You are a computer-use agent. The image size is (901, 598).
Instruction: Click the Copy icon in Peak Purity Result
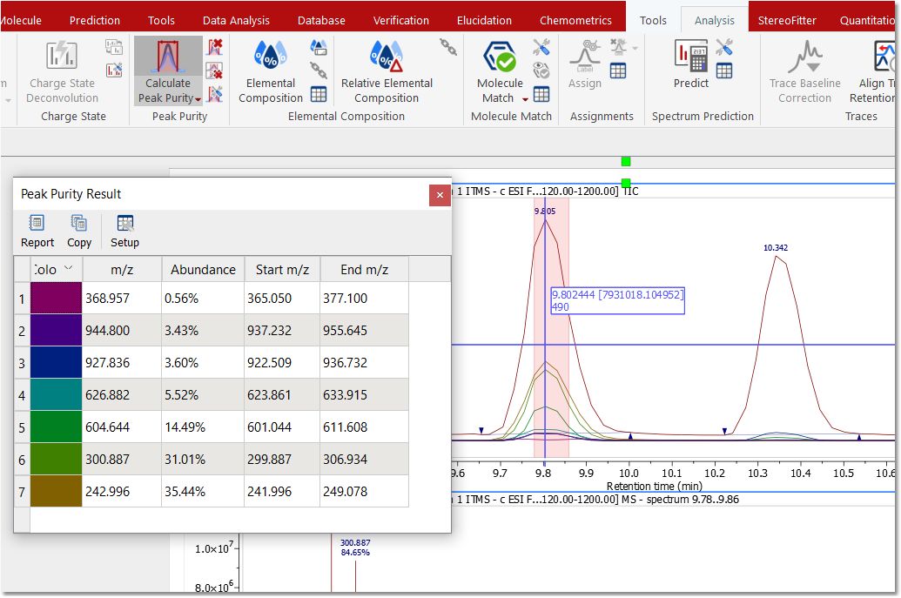[x=78, y=223]
